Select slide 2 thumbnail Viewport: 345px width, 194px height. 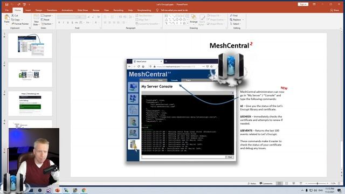tap(30, 74)
